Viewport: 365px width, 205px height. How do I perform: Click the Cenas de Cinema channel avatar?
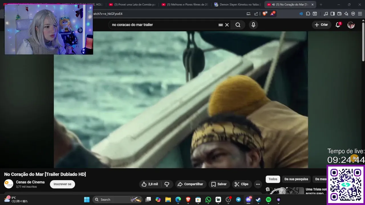coord(9,184)
